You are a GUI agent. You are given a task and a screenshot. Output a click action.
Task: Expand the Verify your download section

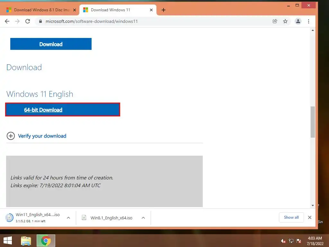[x=11, y=136]
